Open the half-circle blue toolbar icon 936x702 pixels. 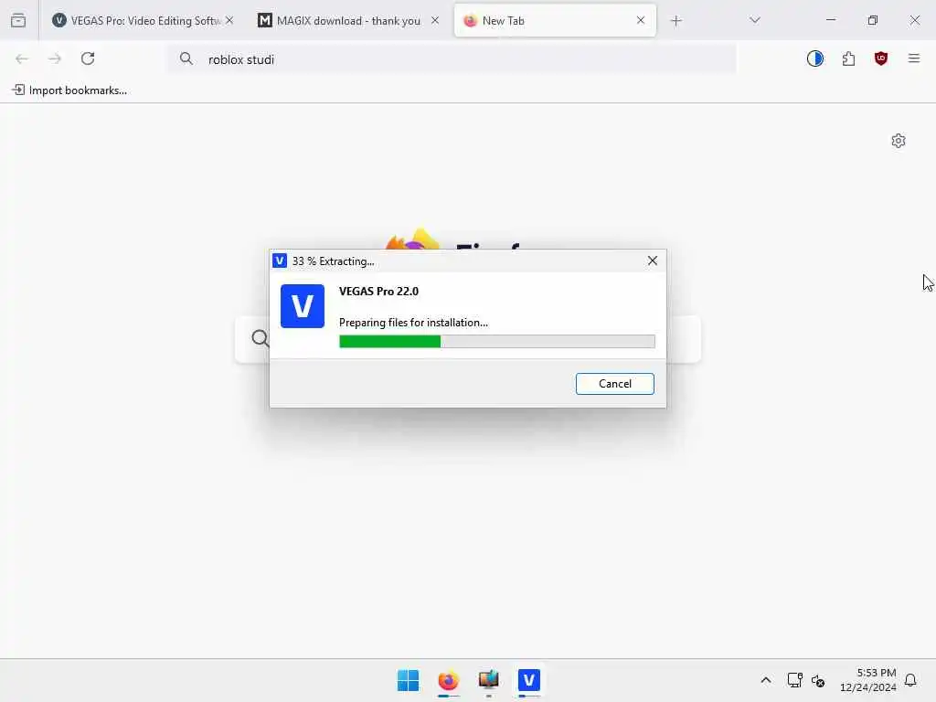click(x=814, y=58)
